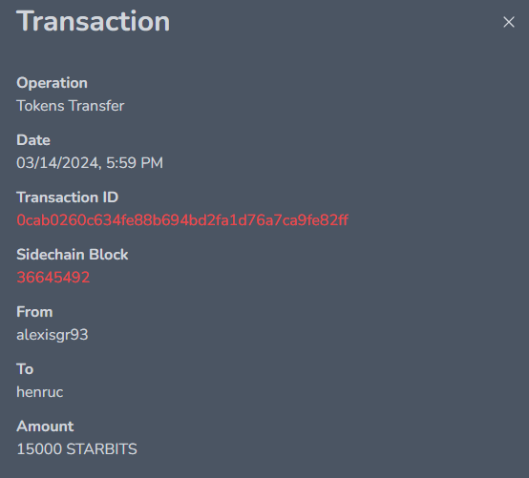Click the word Tokens in operation value
The height and width of the screenshot is (478, 529).
point(40,106)
